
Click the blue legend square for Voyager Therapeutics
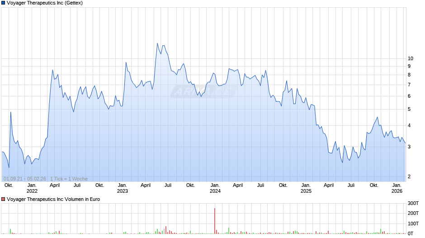(3, 3)
